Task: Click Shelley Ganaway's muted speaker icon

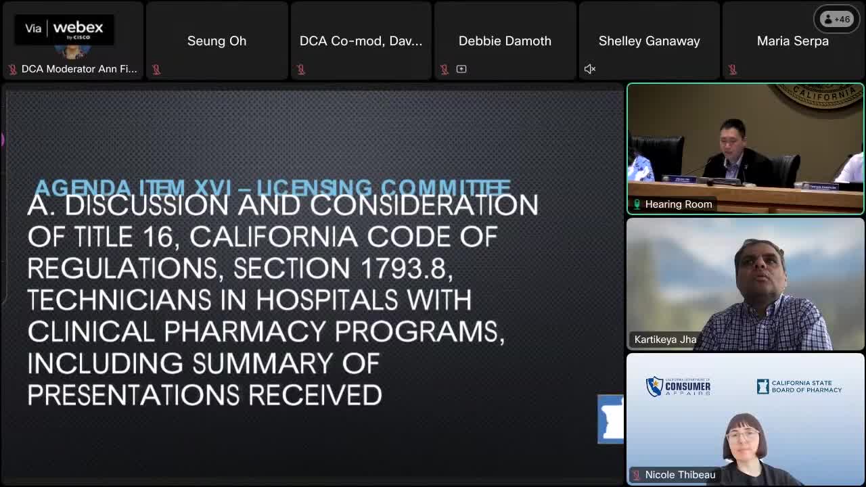Action: coord(590,69)
